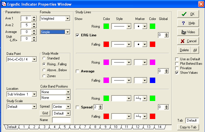
Task: Open ERG Line Falling marker dropdown
Action: pyautogui.click(x=145, y=44)
